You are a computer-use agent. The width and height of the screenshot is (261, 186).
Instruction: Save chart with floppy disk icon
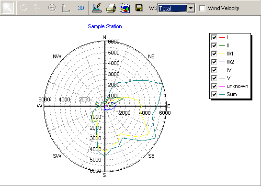(139, 8)
